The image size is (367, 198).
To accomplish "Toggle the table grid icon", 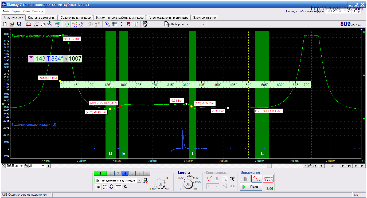I will (115, 24).
